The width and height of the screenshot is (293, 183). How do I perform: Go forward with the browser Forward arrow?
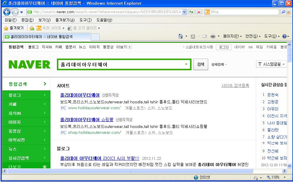click(x=15, y=12)
